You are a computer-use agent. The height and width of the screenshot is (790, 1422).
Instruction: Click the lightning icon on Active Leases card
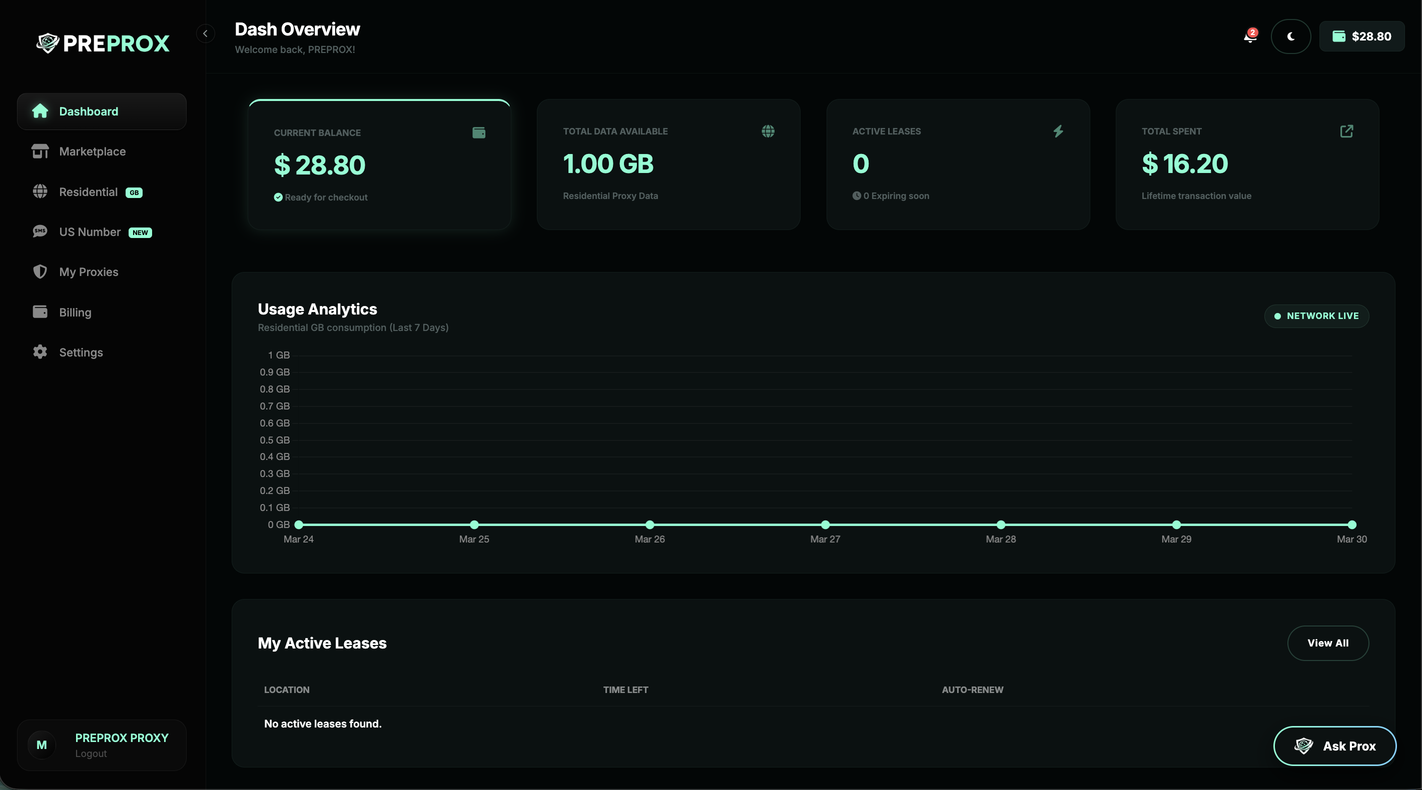click(1058, 131)
